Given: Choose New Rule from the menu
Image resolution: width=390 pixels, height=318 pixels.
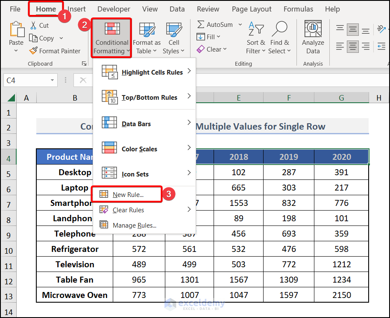Looking at the screenshot, I should (x=127, y=194).
